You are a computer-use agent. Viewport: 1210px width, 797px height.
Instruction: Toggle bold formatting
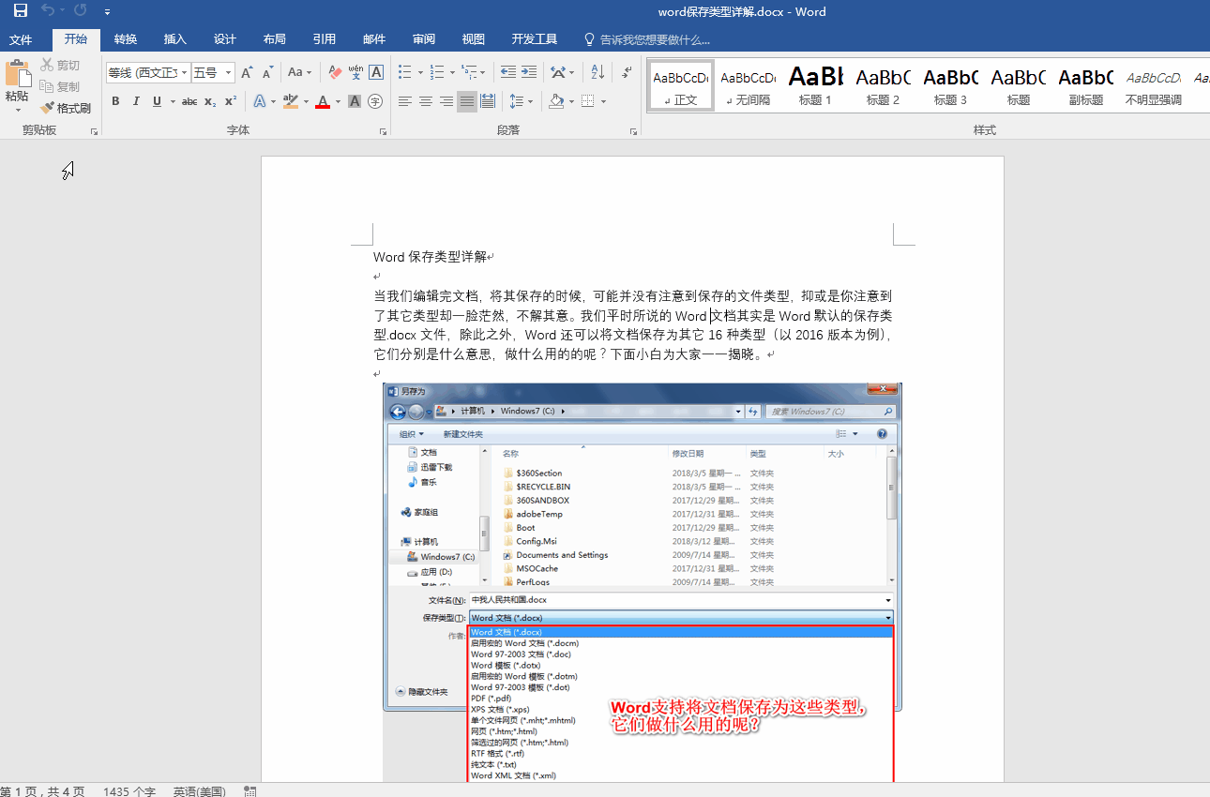115,101
